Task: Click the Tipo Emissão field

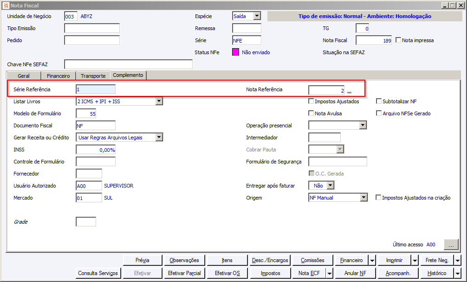Action: pos(92,28)
